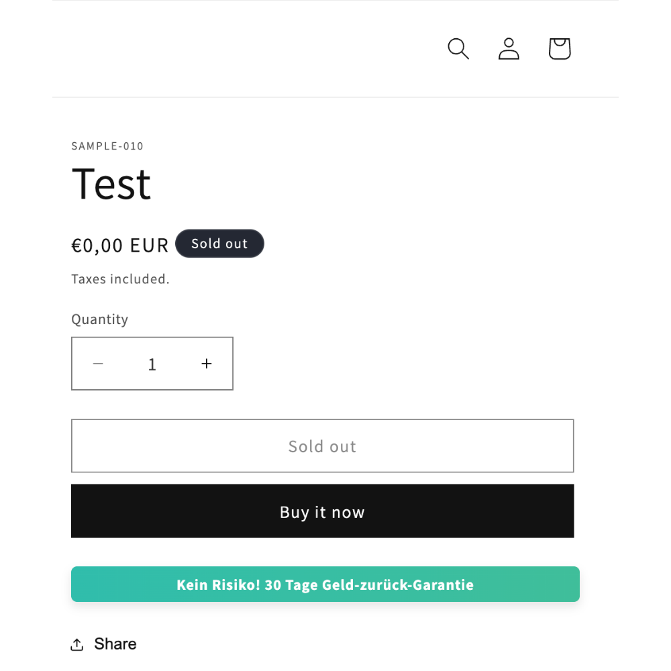Screen dimensions: 671x671
Task: Open the Share label
Action: [x=115, y=643]
